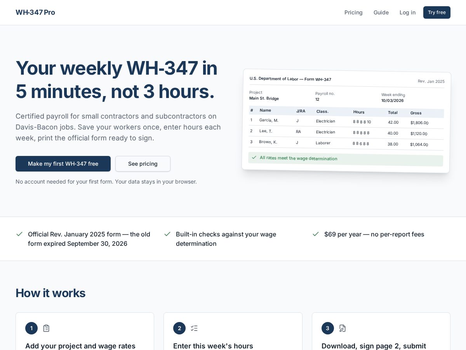This screenshot has width=466, height=350.
Task: Click the signed document icon in step 3
Action: click(342, 328)
